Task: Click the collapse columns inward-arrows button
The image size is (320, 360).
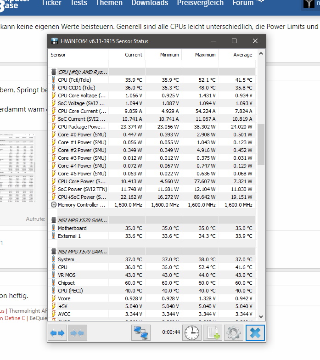Action: 77,332
